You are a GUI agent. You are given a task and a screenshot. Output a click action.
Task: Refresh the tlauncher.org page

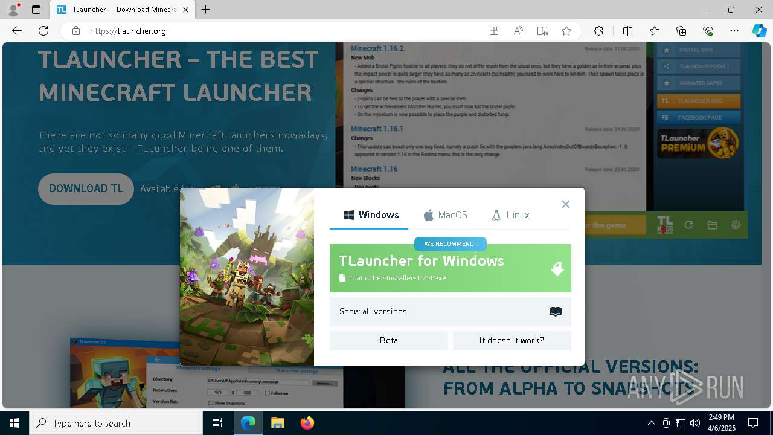pyautogui.click(x=43, y=31)
